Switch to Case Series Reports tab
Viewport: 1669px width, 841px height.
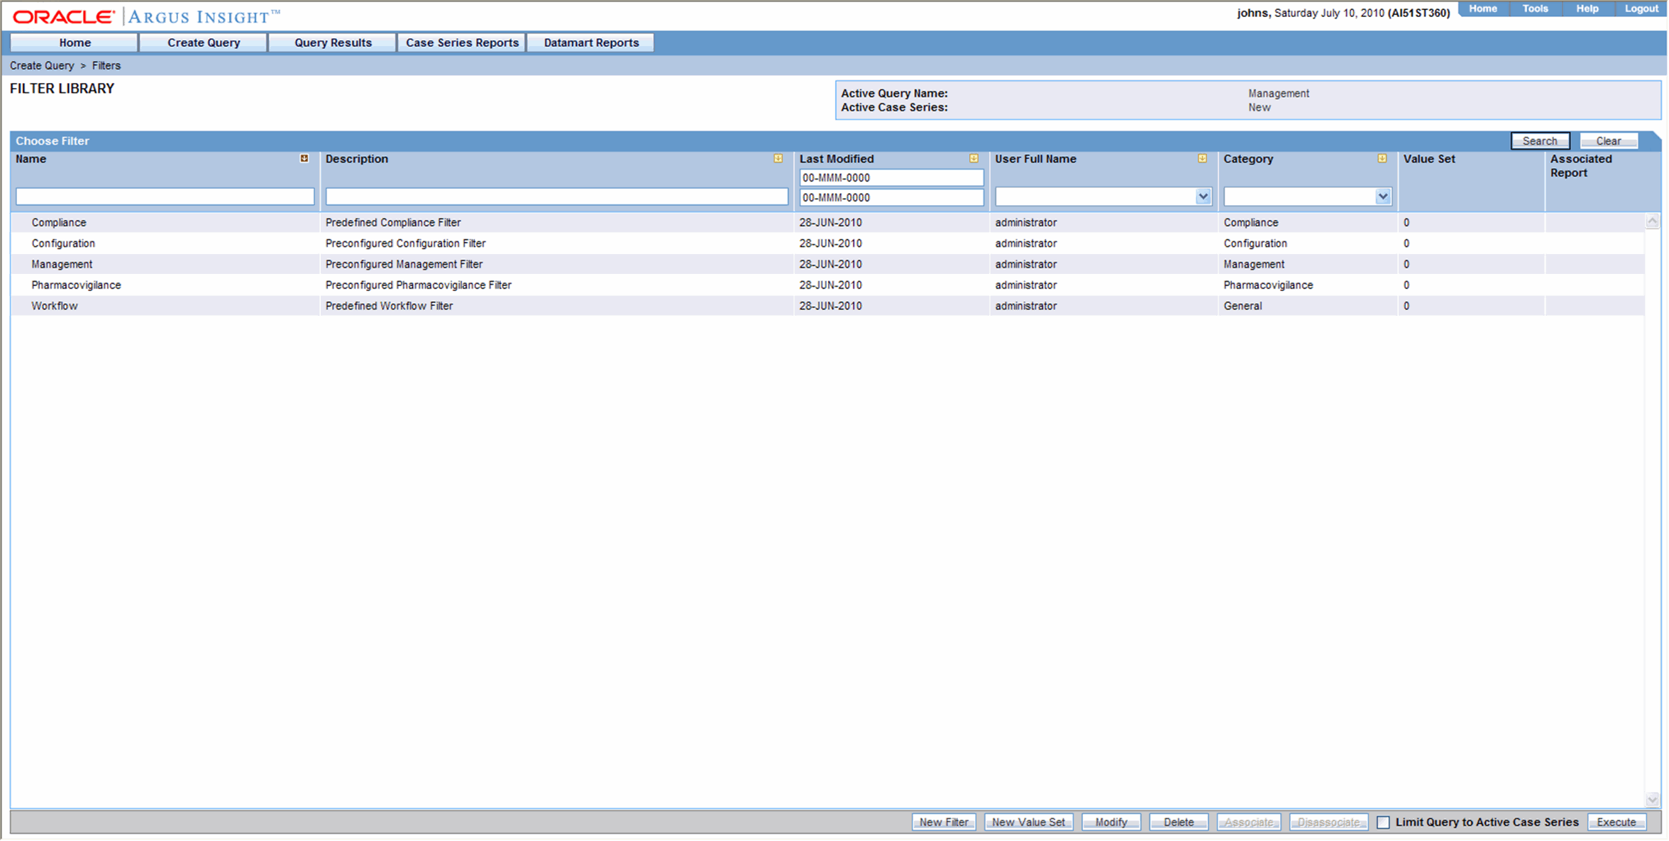tap(462, 43)
